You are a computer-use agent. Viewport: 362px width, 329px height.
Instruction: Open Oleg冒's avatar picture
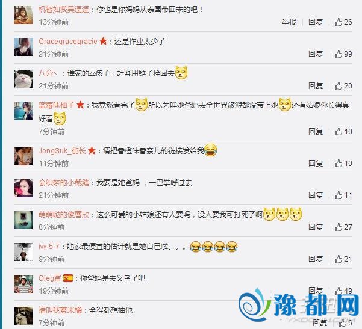pyautogui.click(x=23, y=284)
